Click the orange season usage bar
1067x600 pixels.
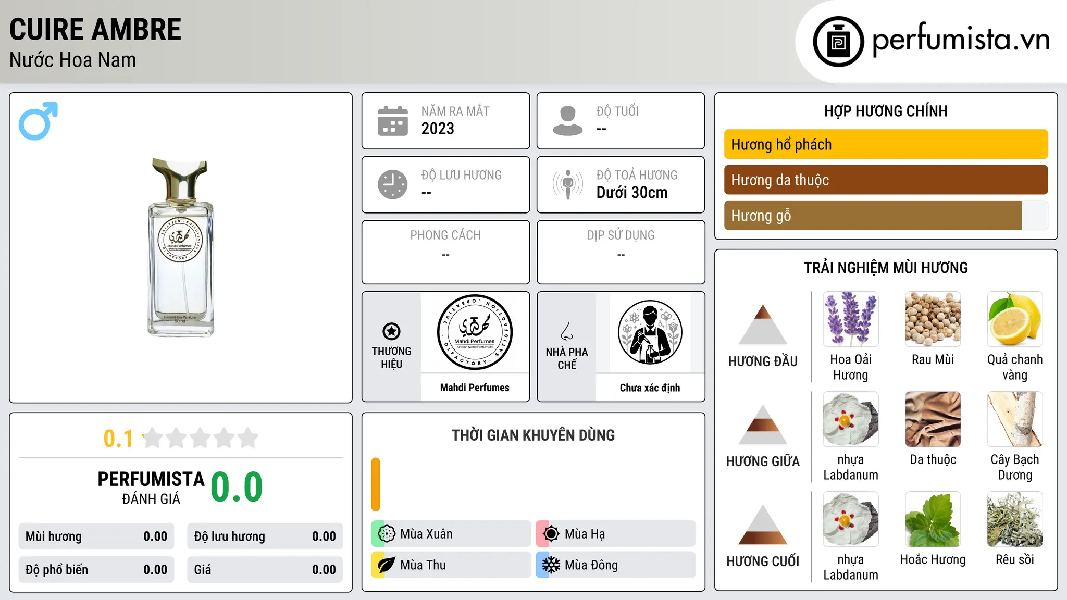pyautogui.click(x=376, y=484)
